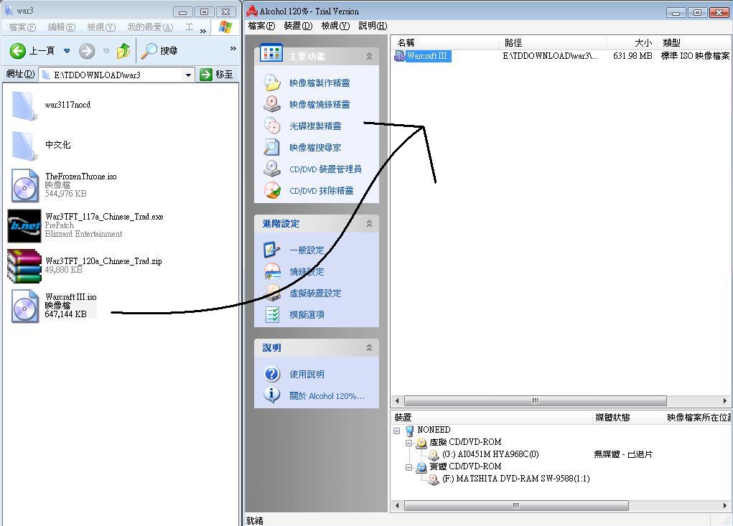Open the Image Finder (映像檔搜尋家) icon
Screen dimensions: 733x526
(x=271, y=147)
